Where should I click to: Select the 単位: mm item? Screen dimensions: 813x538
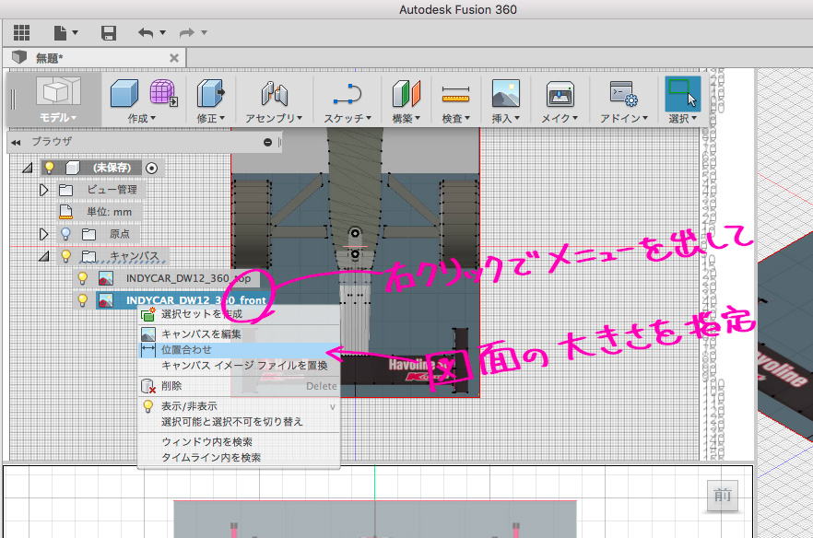pos(109,212)
